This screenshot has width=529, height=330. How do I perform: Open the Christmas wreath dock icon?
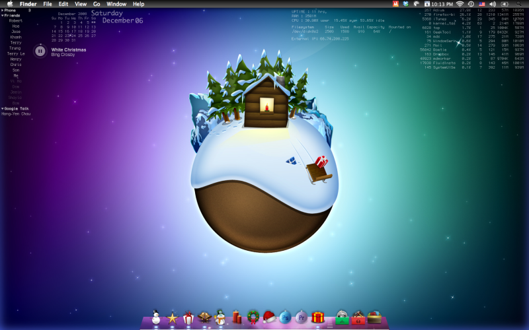(253, 317)
